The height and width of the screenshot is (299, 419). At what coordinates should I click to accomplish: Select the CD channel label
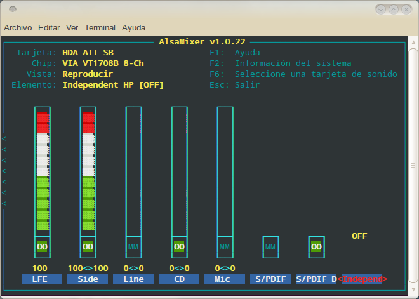(179, 279)
